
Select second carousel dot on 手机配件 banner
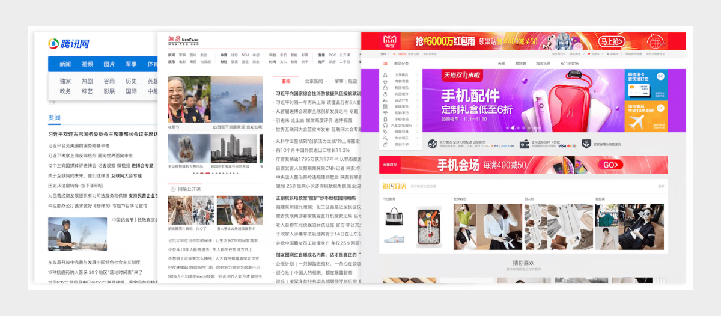[513, 127]
